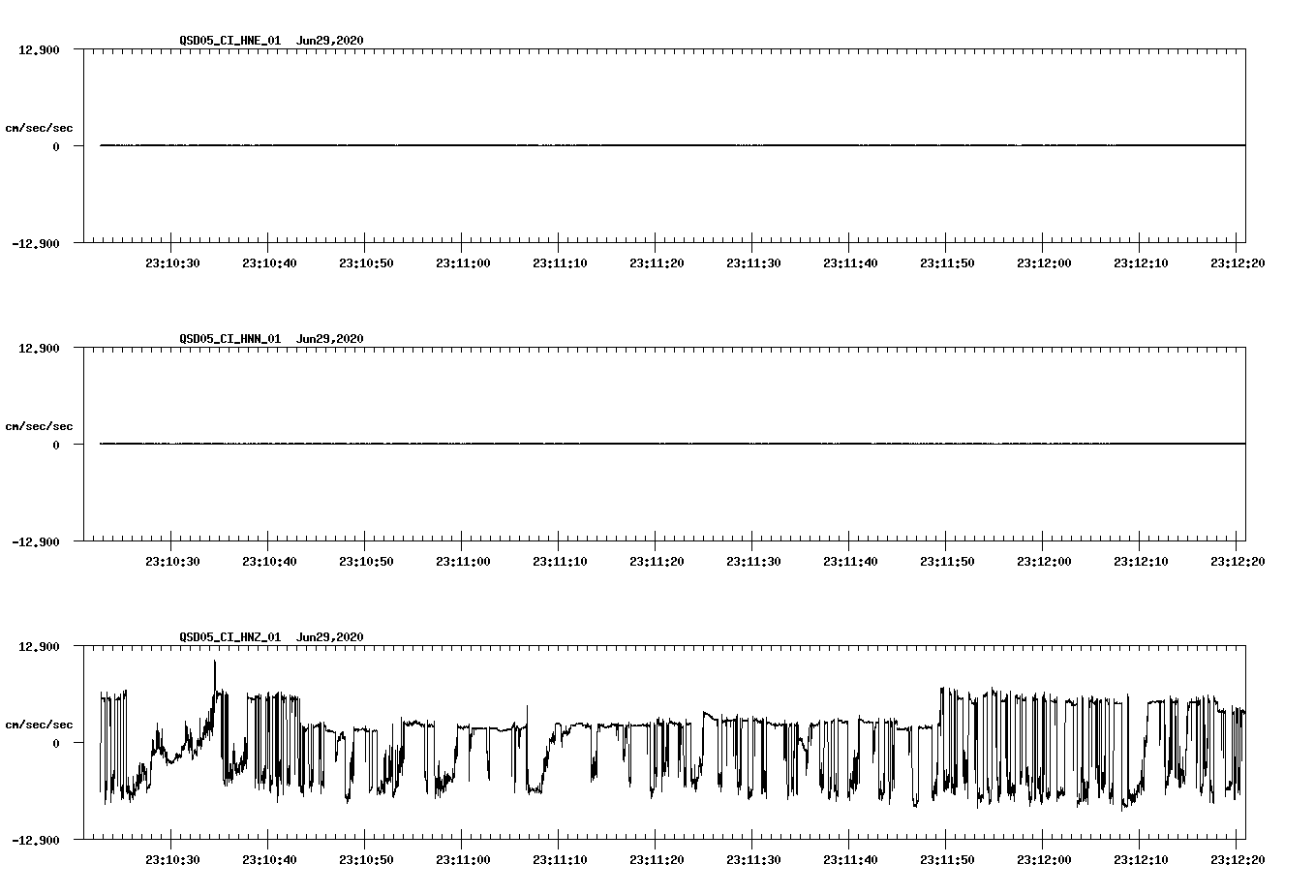Click the 23:12:10 time label under HNN plot
Viewport: 1315px width, 895px height.
[x=1141, y=561]
